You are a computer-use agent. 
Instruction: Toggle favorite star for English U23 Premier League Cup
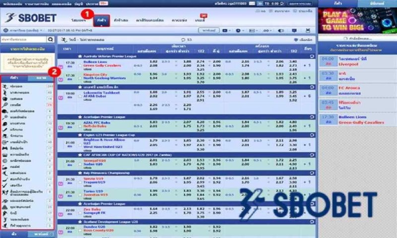pos(80,135)
